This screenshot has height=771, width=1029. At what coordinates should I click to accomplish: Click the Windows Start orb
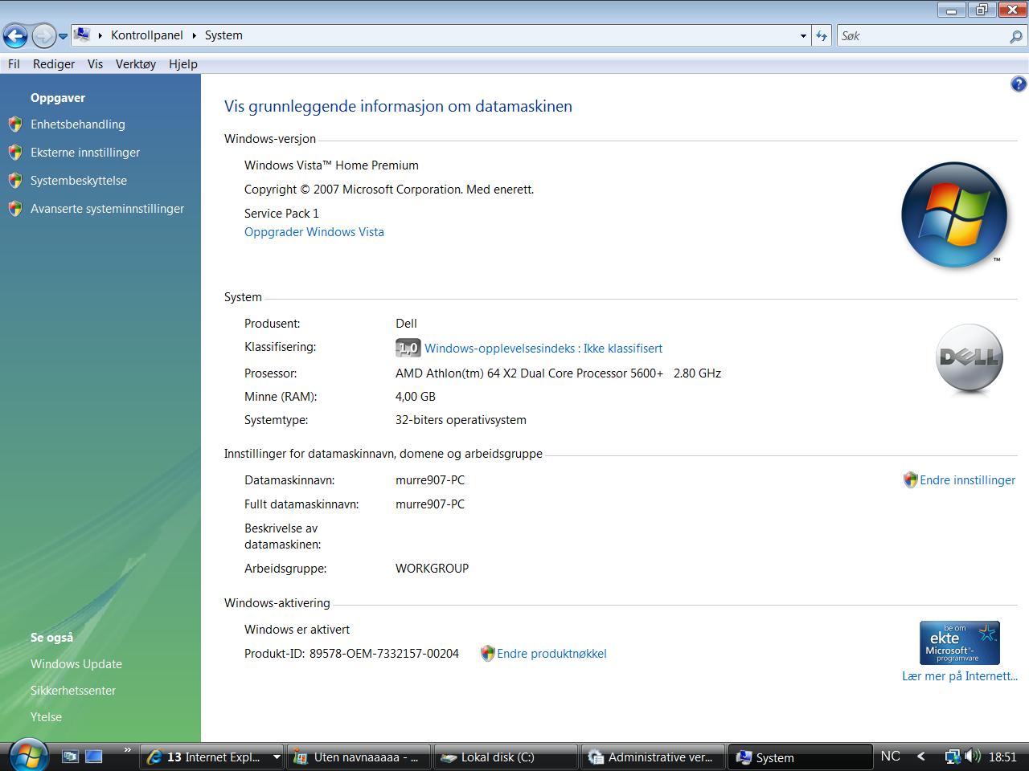coord(28,756)
